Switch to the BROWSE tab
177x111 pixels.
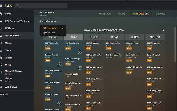(161, 14)
